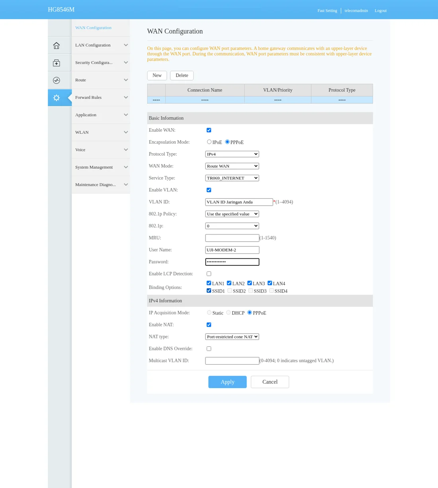Image resolution: width=438 pixels, height=488 pixels.
Task: Expand the WLAN menu chevron
Action: click(x=126, y=133)
